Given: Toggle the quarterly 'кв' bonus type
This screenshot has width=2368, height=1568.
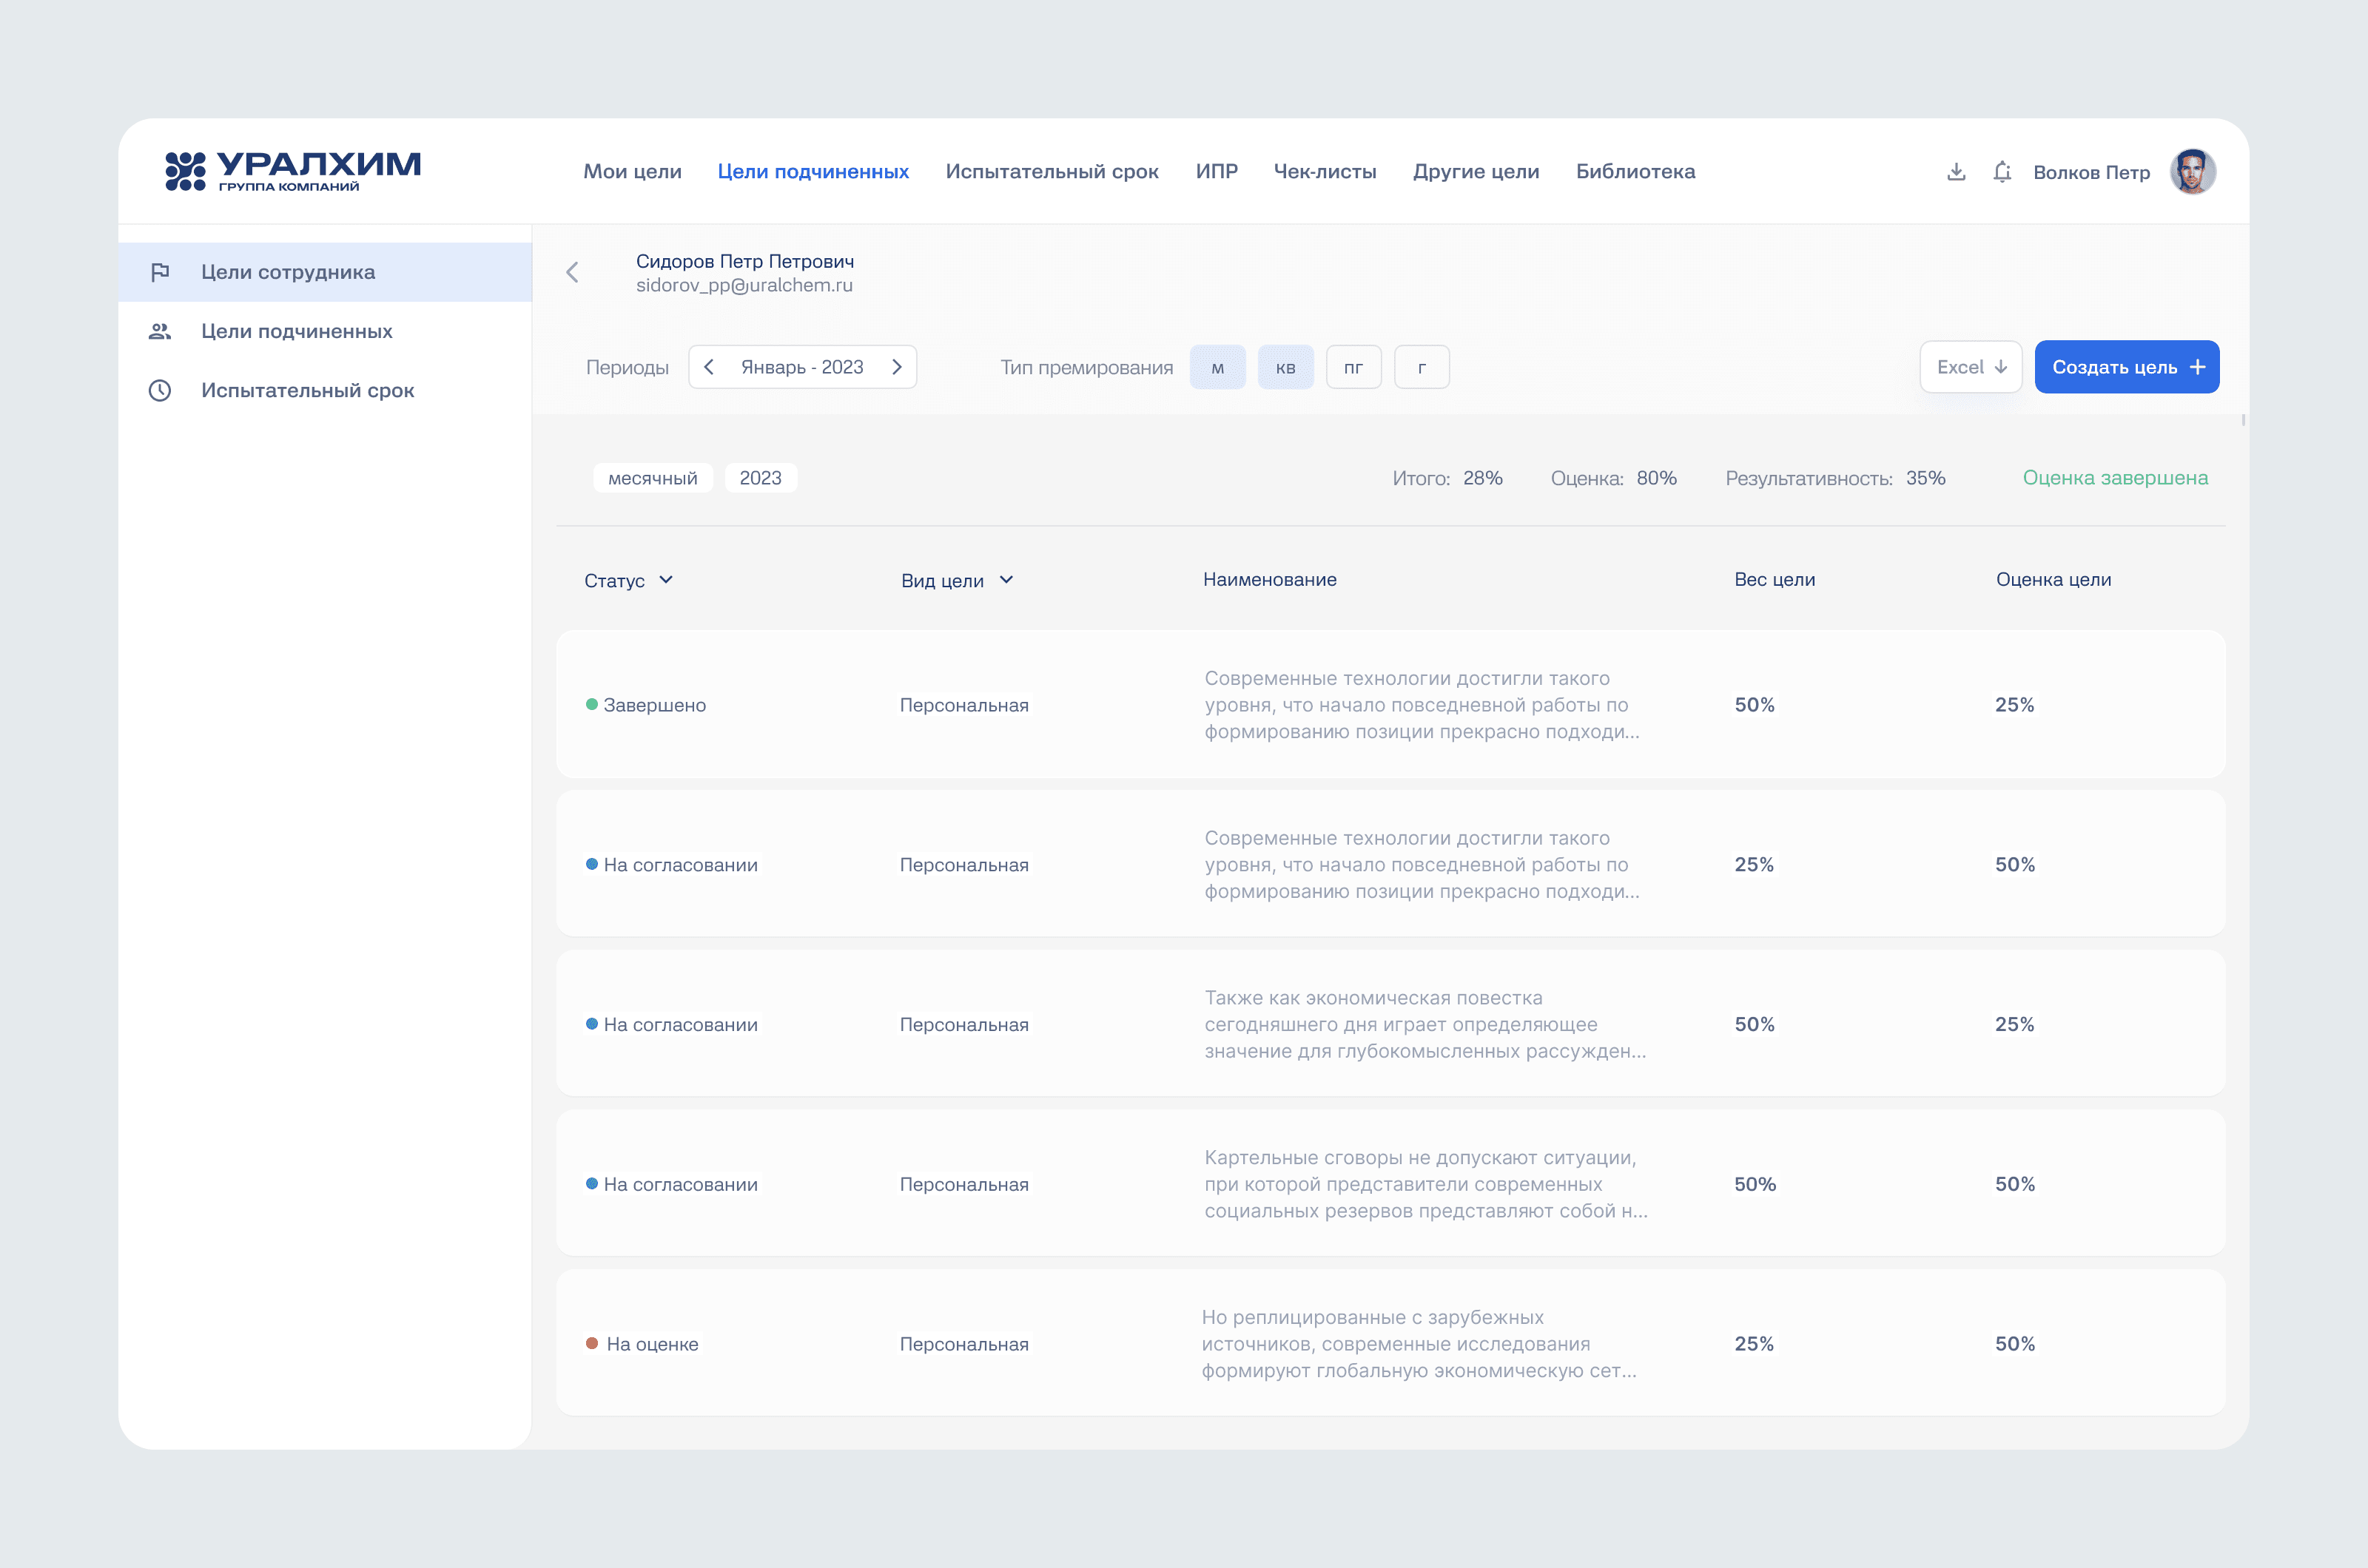Looking at the screenshot, I should pos(1285,367).
